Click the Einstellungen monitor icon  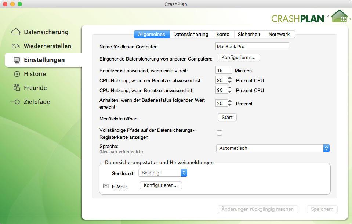(x=17, y=60)
